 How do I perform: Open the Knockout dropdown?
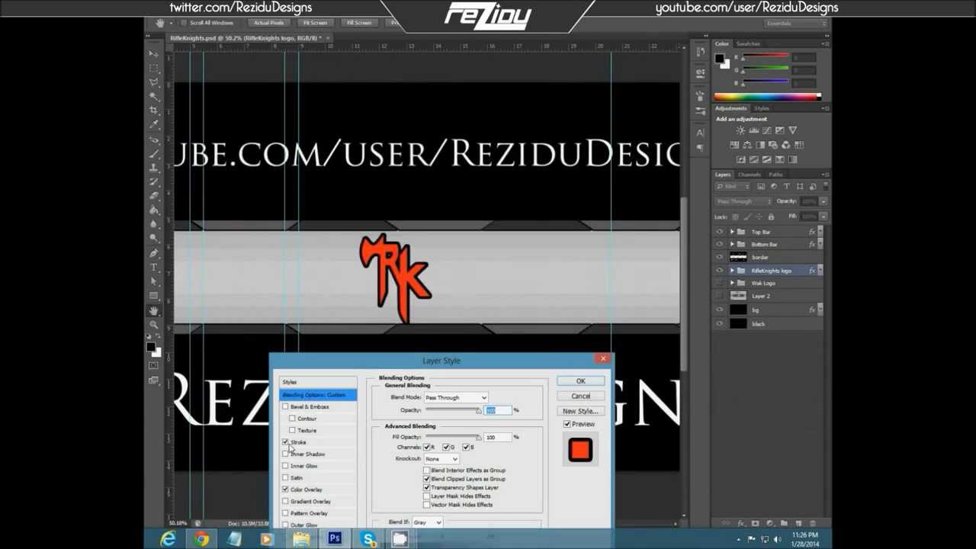coord(441,459)
